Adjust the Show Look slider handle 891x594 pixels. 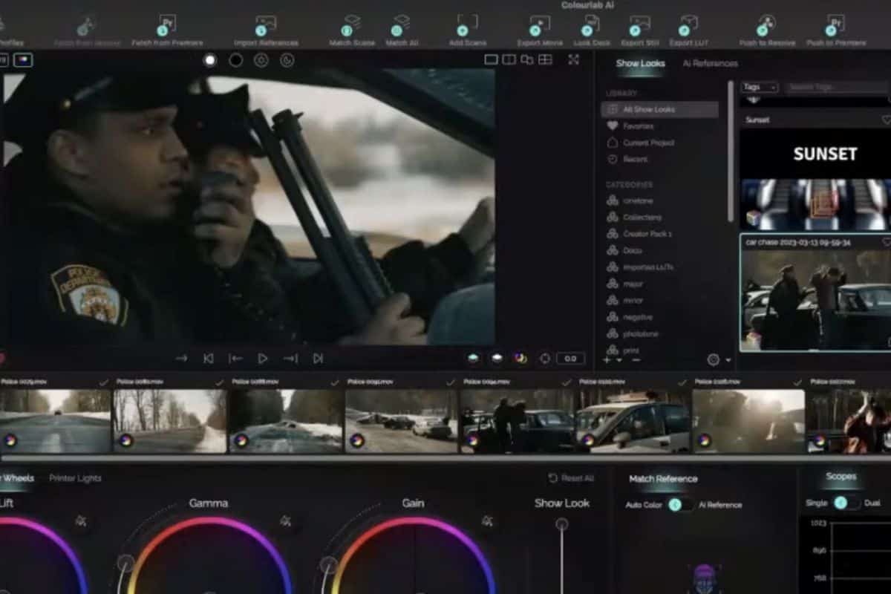(x=562, y=524)
